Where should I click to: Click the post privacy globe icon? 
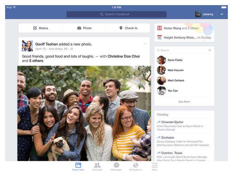click(72, 49)
